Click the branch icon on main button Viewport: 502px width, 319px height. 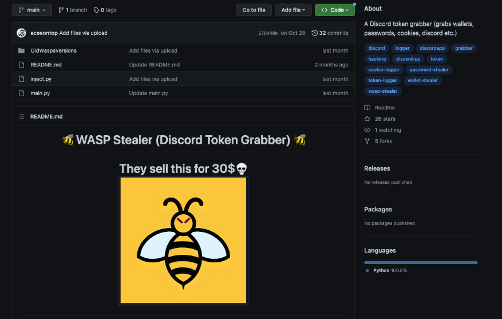pos(21,10)
